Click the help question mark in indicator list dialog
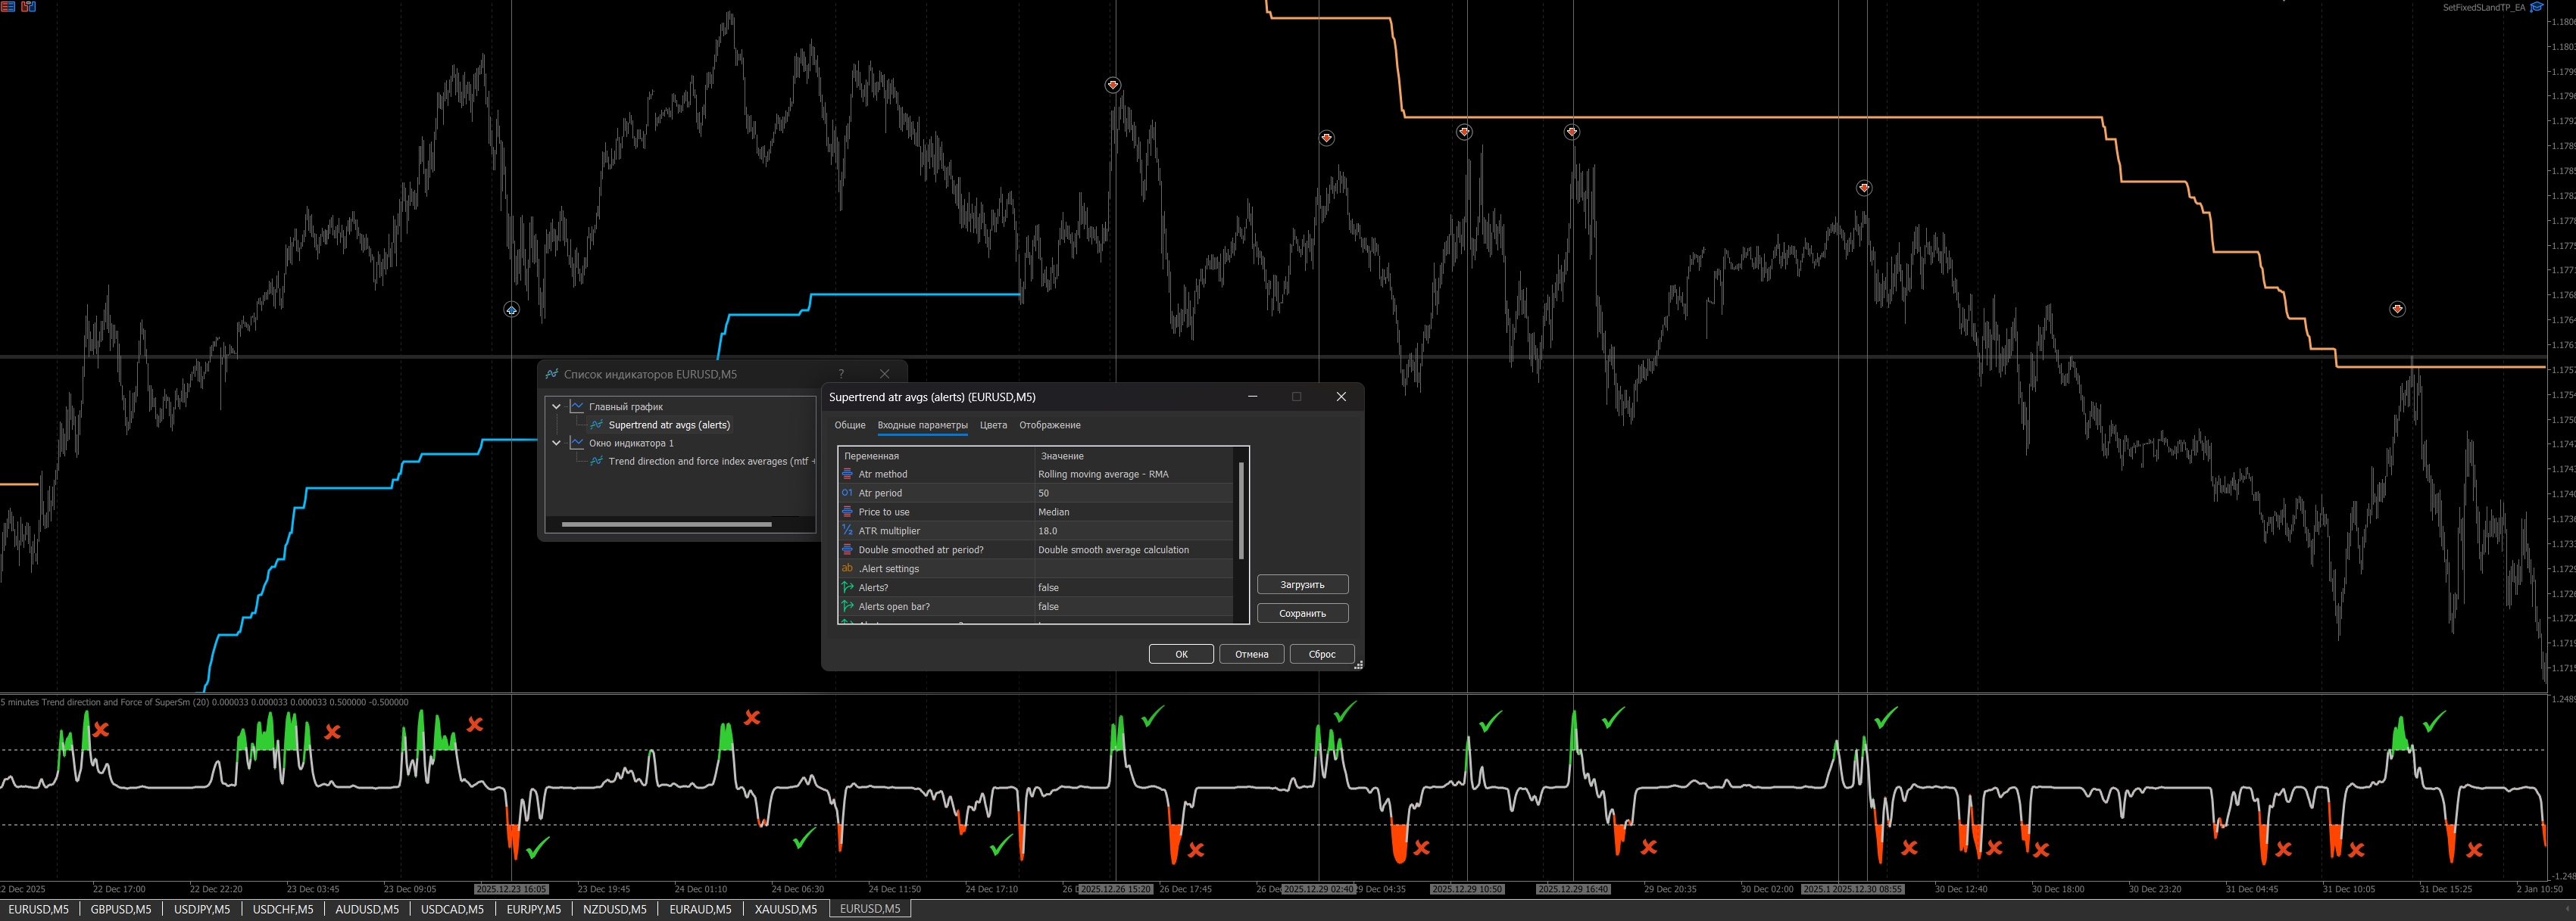The height and width of the screenshot is (921, 2576). coord(841,374)
